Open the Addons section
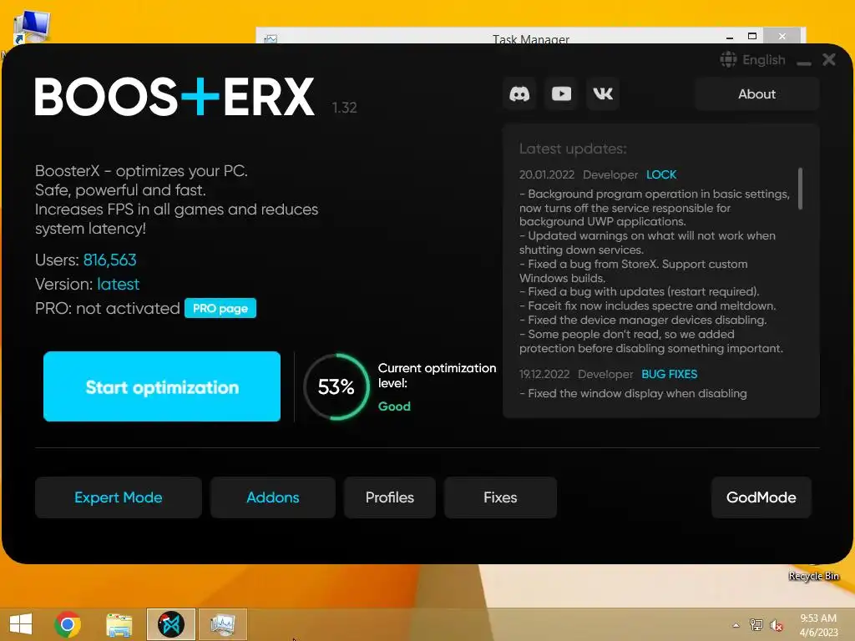855x641 pixels. (273, 497)
